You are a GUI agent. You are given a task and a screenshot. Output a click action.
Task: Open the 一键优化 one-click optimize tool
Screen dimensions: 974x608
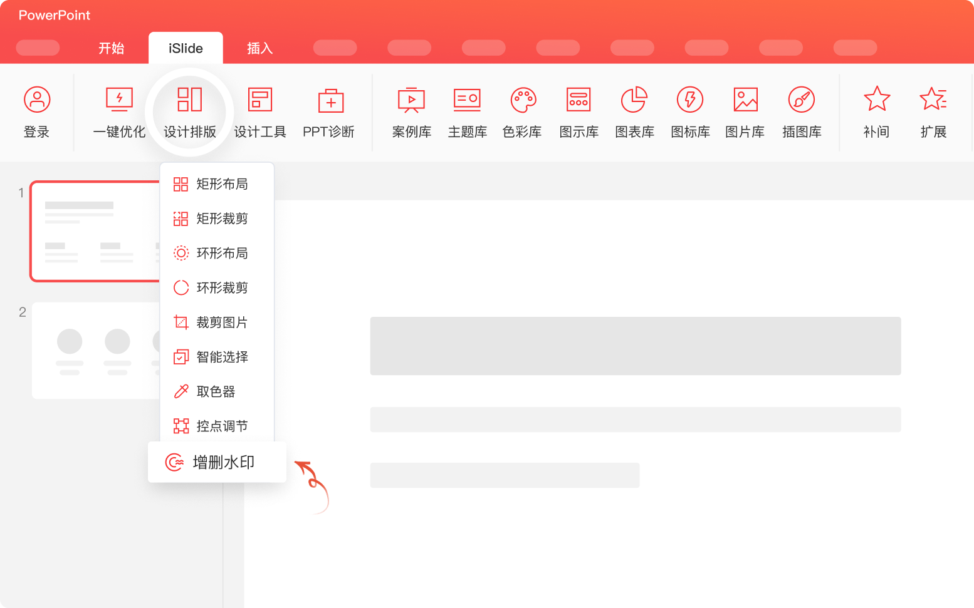pos(119,112)
